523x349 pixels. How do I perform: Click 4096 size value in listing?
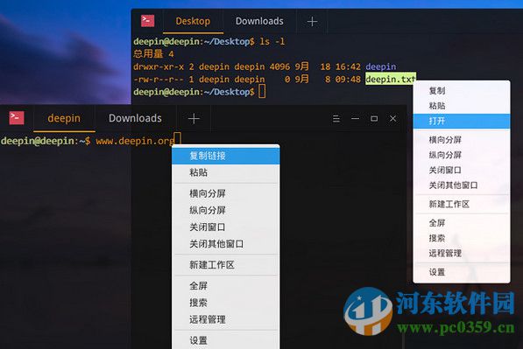pos(279,66)
